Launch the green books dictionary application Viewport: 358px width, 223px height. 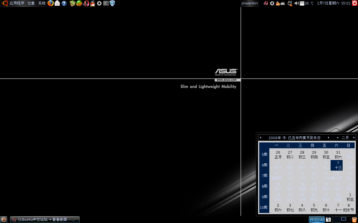pyautogui.click(x=72, y=3)
